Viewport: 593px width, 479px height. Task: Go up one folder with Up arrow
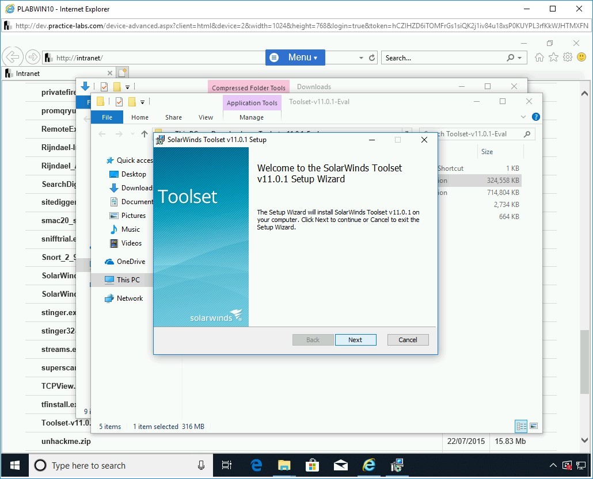[145, 134]
